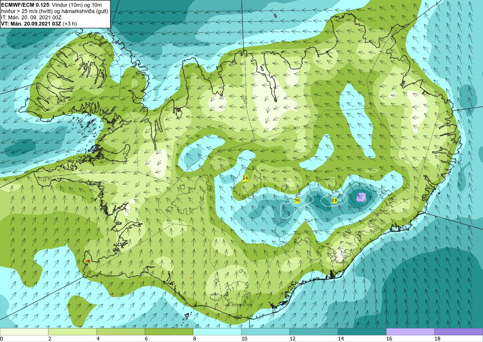
Task: Click the legend scale value 12
Action: 292,339
